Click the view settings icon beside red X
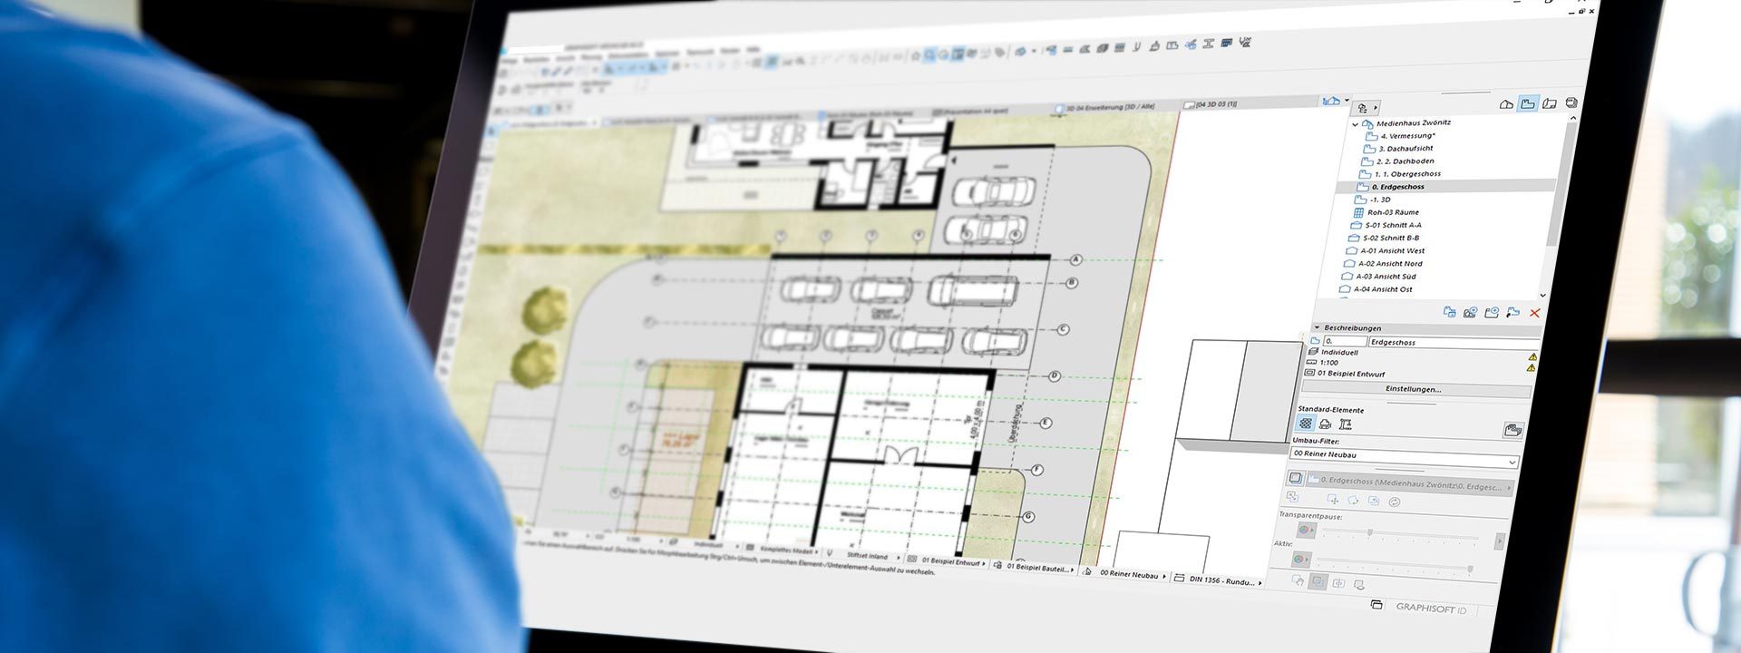 click(x=1512, y=312)
